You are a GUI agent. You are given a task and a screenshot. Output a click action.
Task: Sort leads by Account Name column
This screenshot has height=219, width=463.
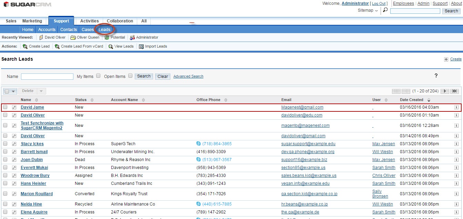click(143, 100)
